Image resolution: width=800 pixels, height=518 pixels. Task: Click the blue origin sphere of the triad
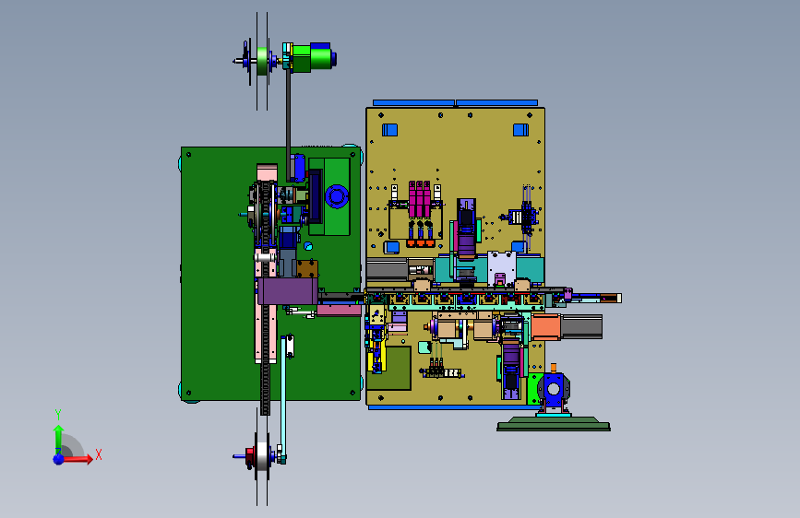58,459
